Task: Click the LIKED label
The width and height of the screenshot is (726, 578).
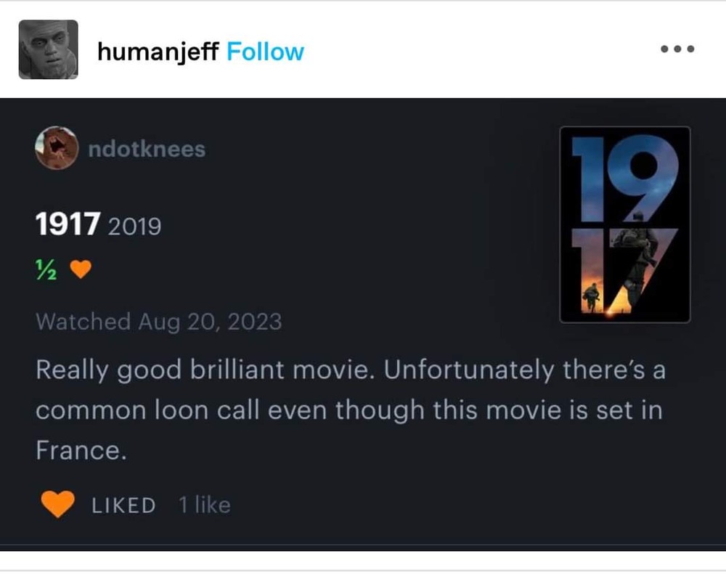Action: click(x=123, y=505)
